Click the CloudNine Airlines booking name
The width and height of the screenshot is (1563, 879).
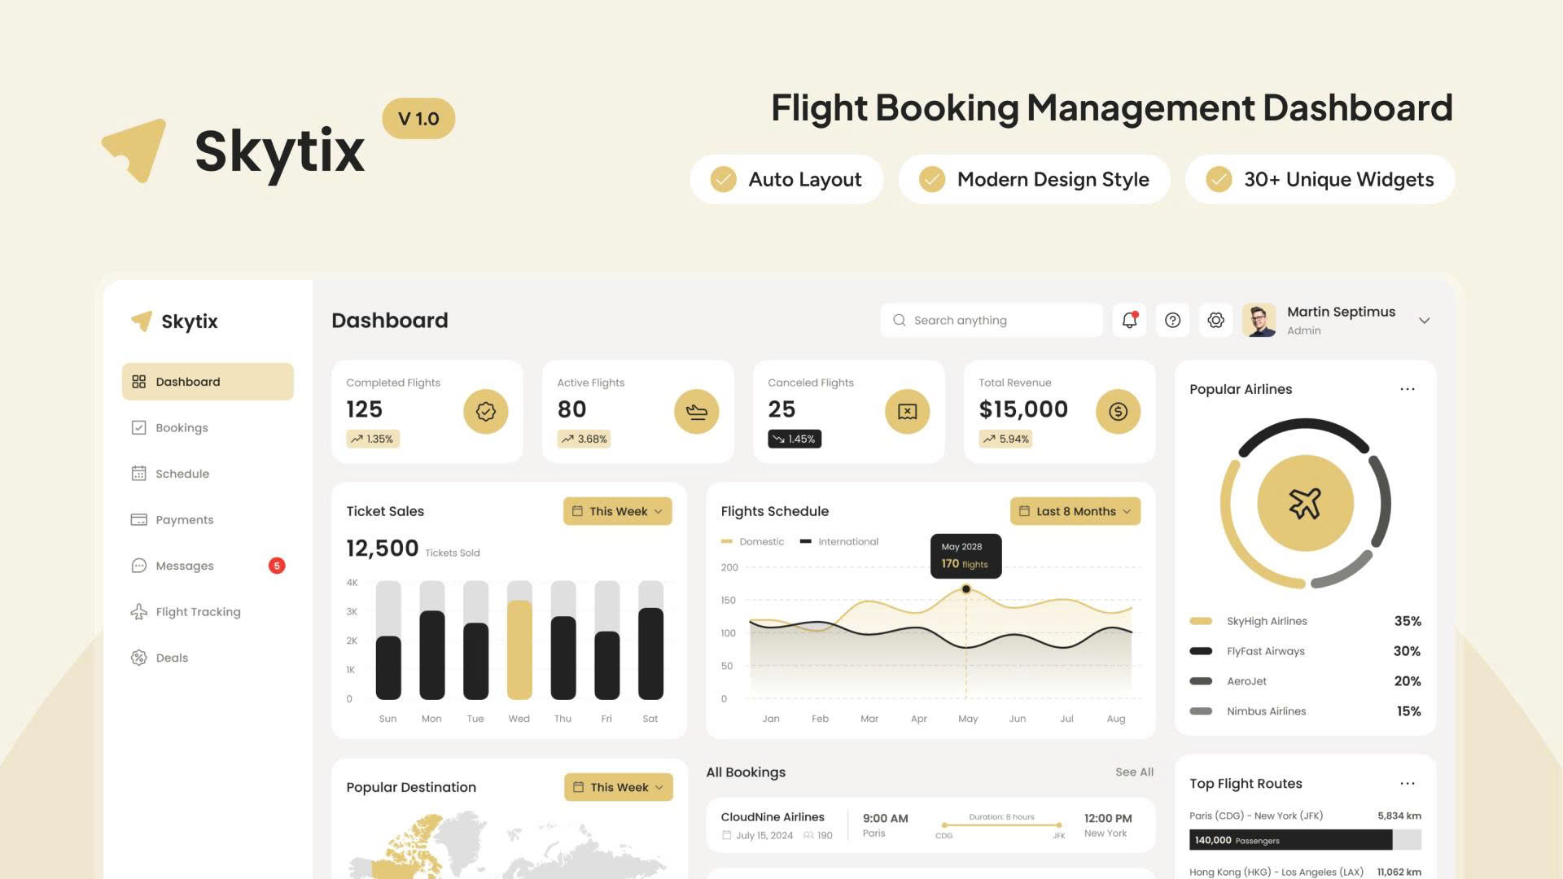pos(773,816)
